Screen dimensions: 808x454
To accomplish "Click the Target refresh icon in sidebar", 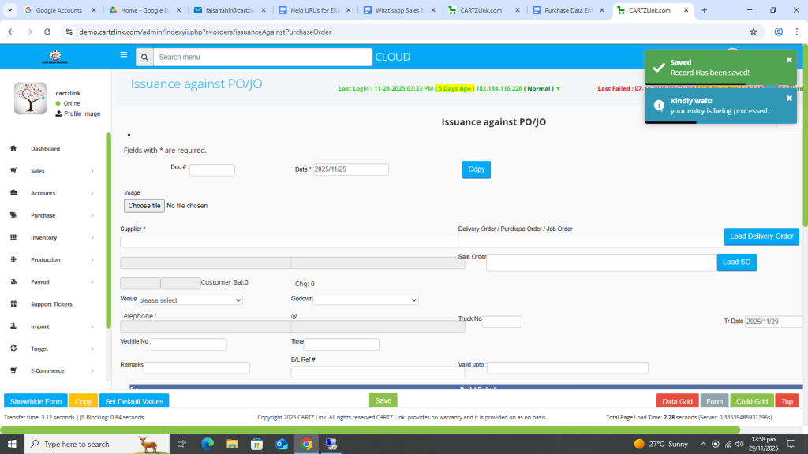I will pos(13,348).
